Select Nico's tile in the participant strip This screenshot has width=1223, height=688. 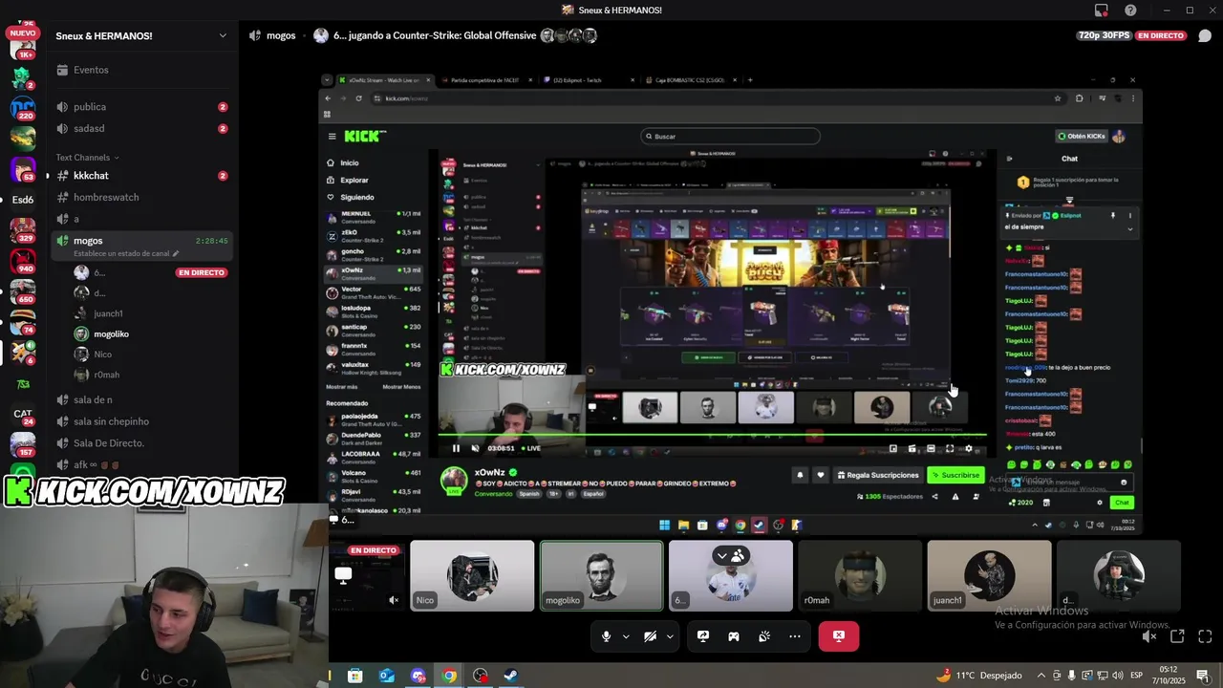click(472, 576)
